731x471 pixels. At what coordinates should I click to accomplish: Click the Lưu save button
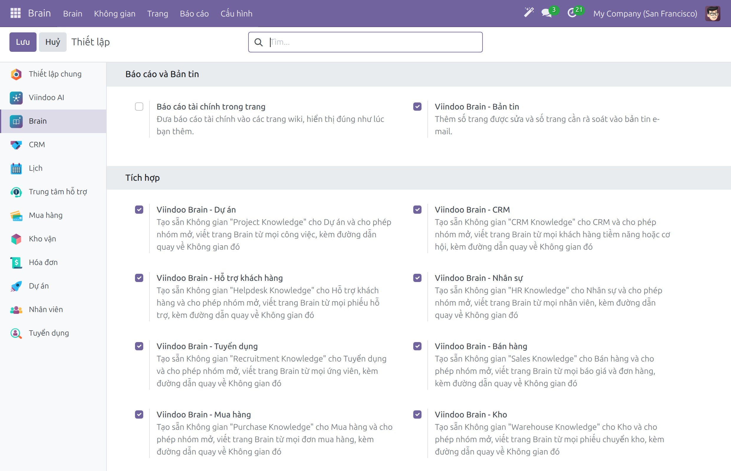(23, 42)
